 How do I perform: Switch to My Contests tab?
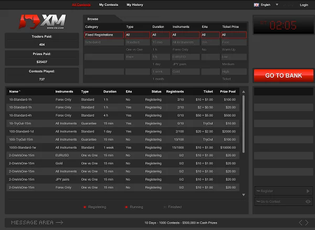click(109, 5)
